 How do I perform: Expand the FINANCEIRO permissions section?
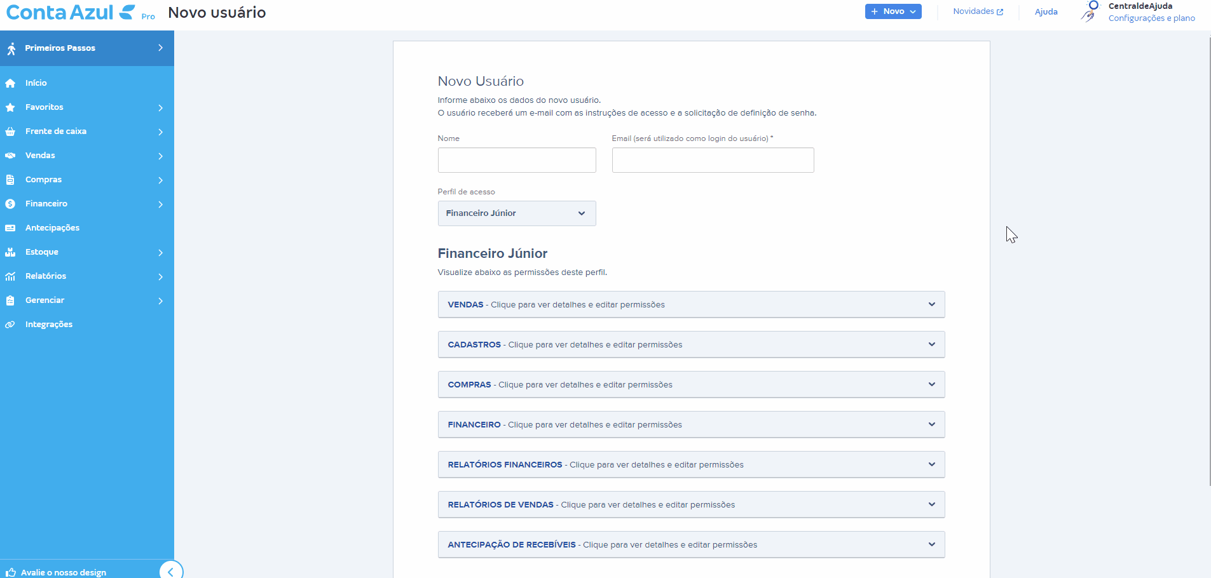click(691, 425)
